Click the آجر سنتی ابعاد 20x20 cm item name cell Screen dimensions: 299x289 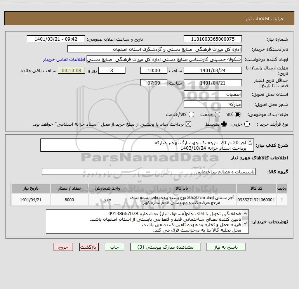pos(182,200)
